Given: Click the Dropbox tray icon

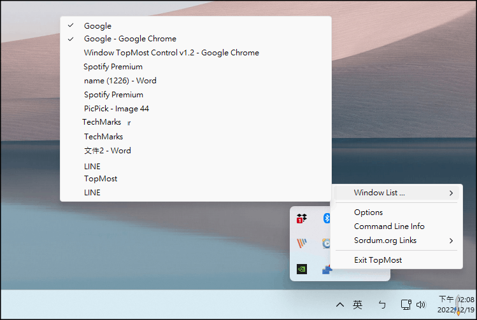Looking at the screenshot, I should [302, 219].
